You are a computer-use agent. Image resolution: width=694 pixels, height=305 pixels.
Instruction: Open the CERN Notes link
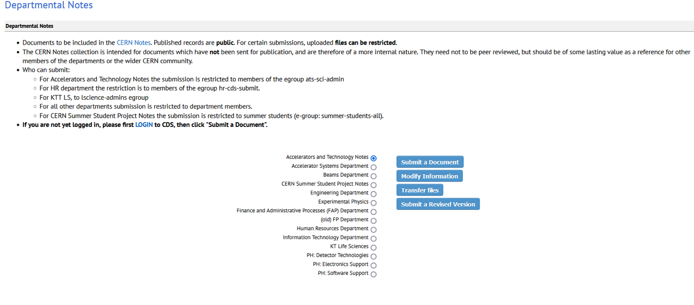tap(134, 43)
